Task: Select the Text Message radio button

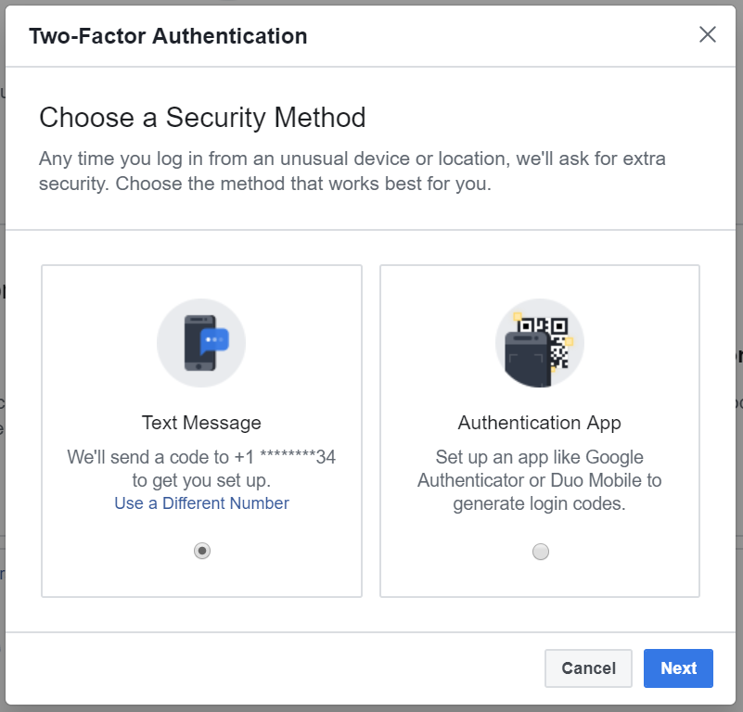Action: pos(201,551)
